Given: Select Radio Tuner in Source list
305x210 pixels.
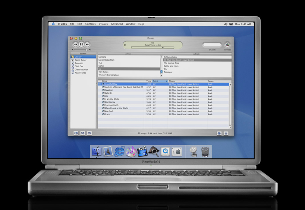Looking at the screenshot, I should coord(83,60).
